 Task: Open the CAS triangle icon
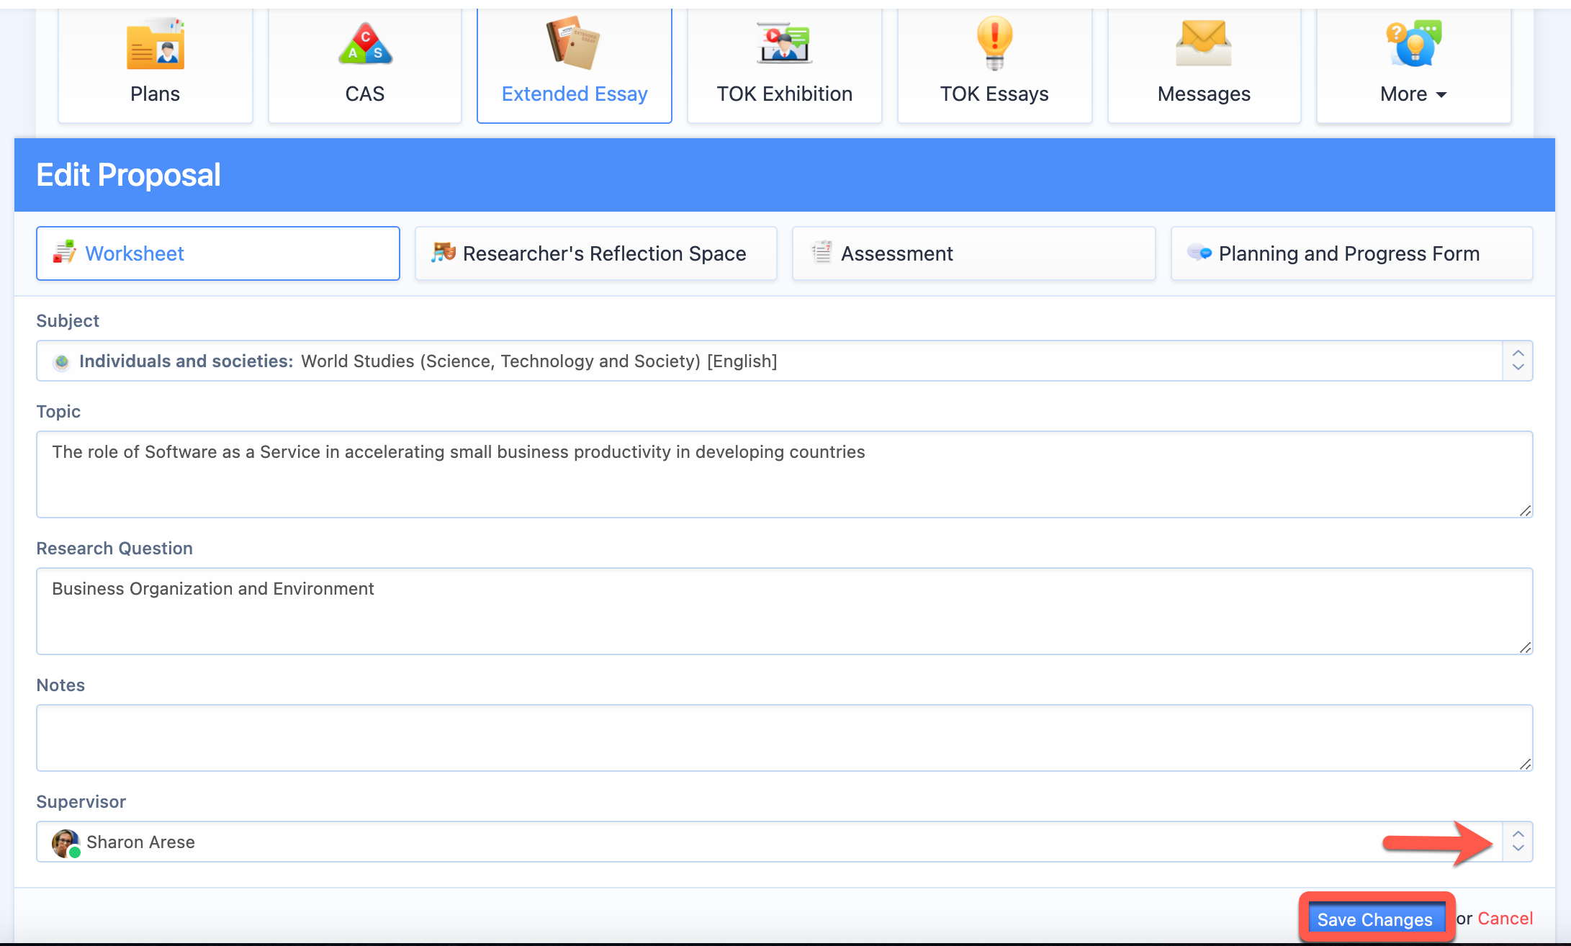(x=365, y=44)
